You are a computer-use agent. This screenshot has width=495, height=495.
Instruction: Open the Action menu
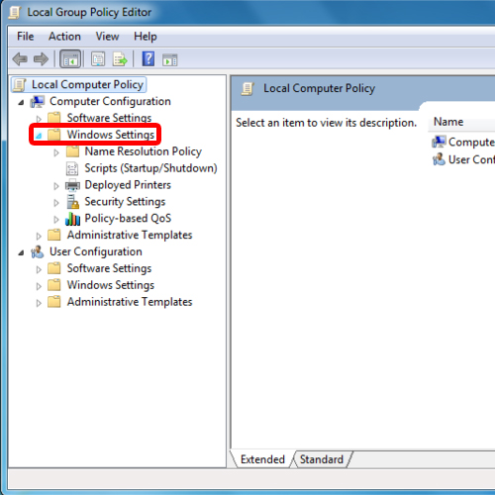[x=64, y=37]
